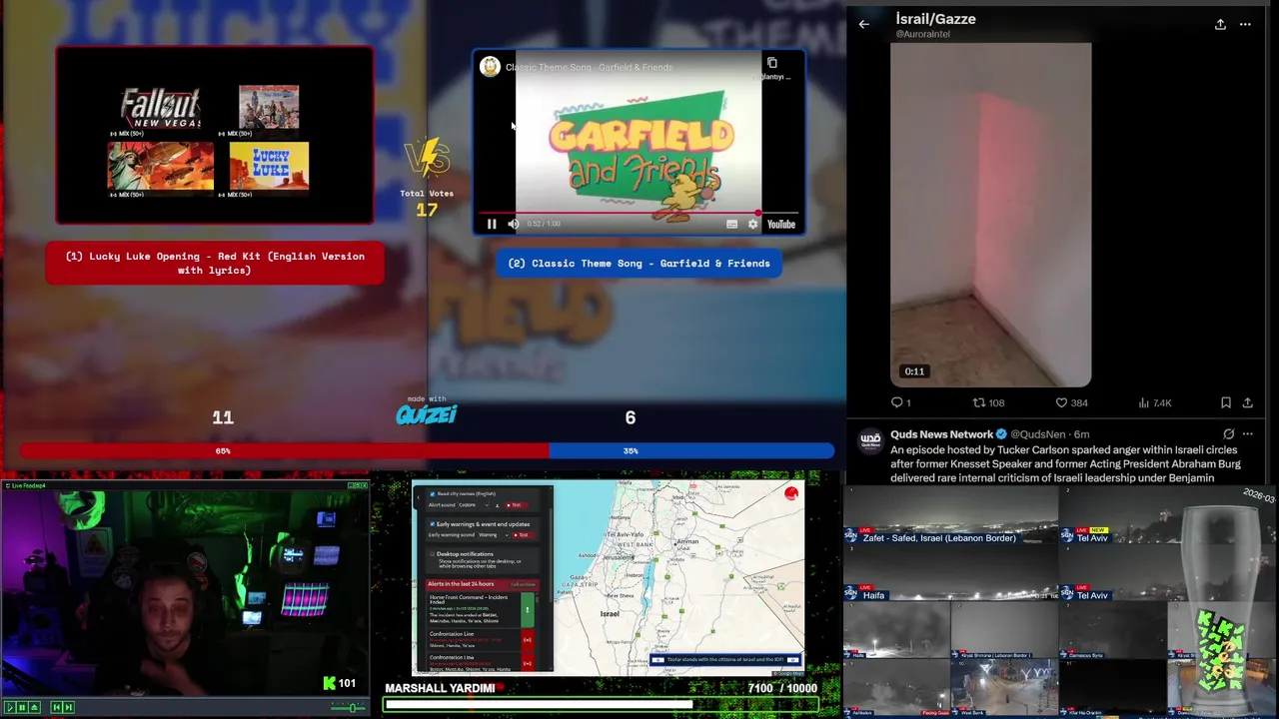The width and height of the screenshot is (1279, 719).
Task: Click the red vote percentage bar
Action: tap(284, 451)
